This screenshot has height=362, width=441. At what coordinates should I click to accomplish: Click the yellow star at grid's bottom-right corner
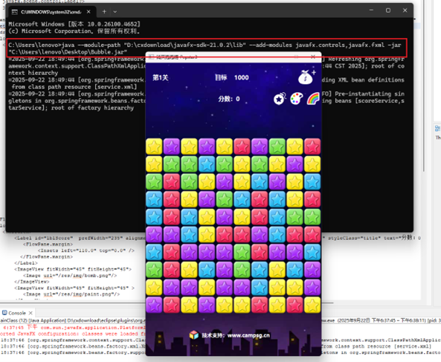312,305
